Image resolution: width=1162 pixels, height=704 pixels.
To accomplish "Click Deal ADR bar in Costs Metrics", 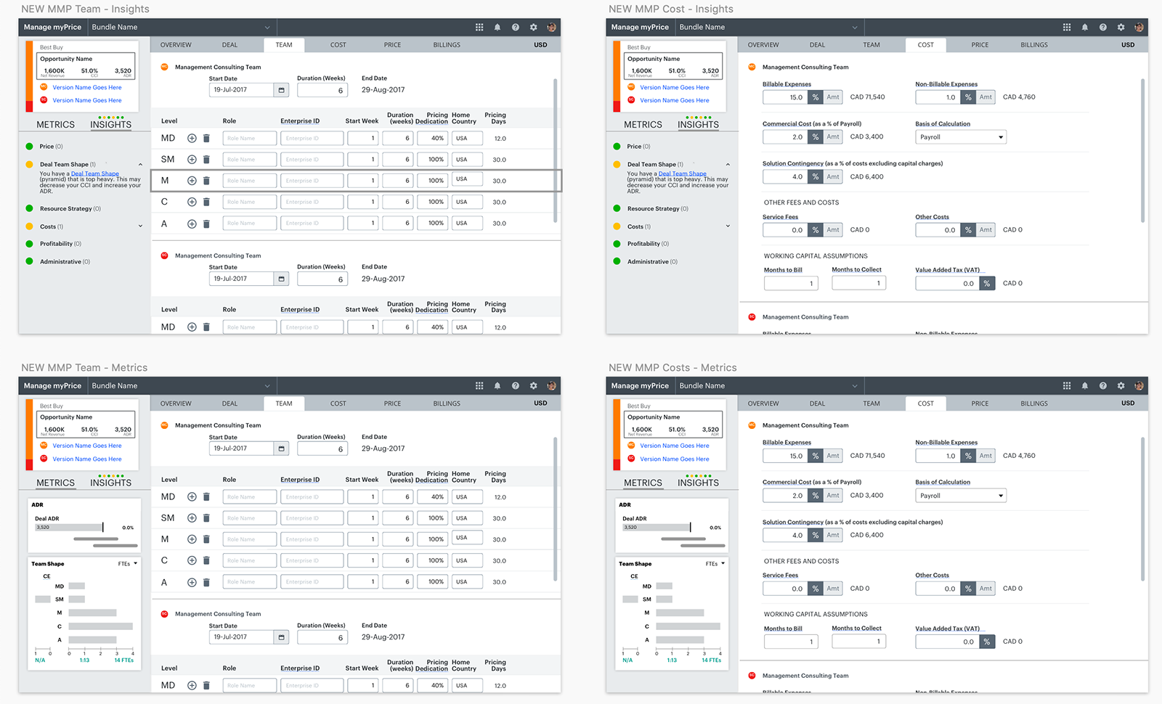I will [x=657, y=527].
